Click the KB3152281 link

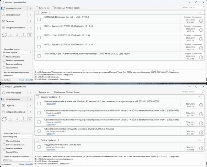pos(51,150)
